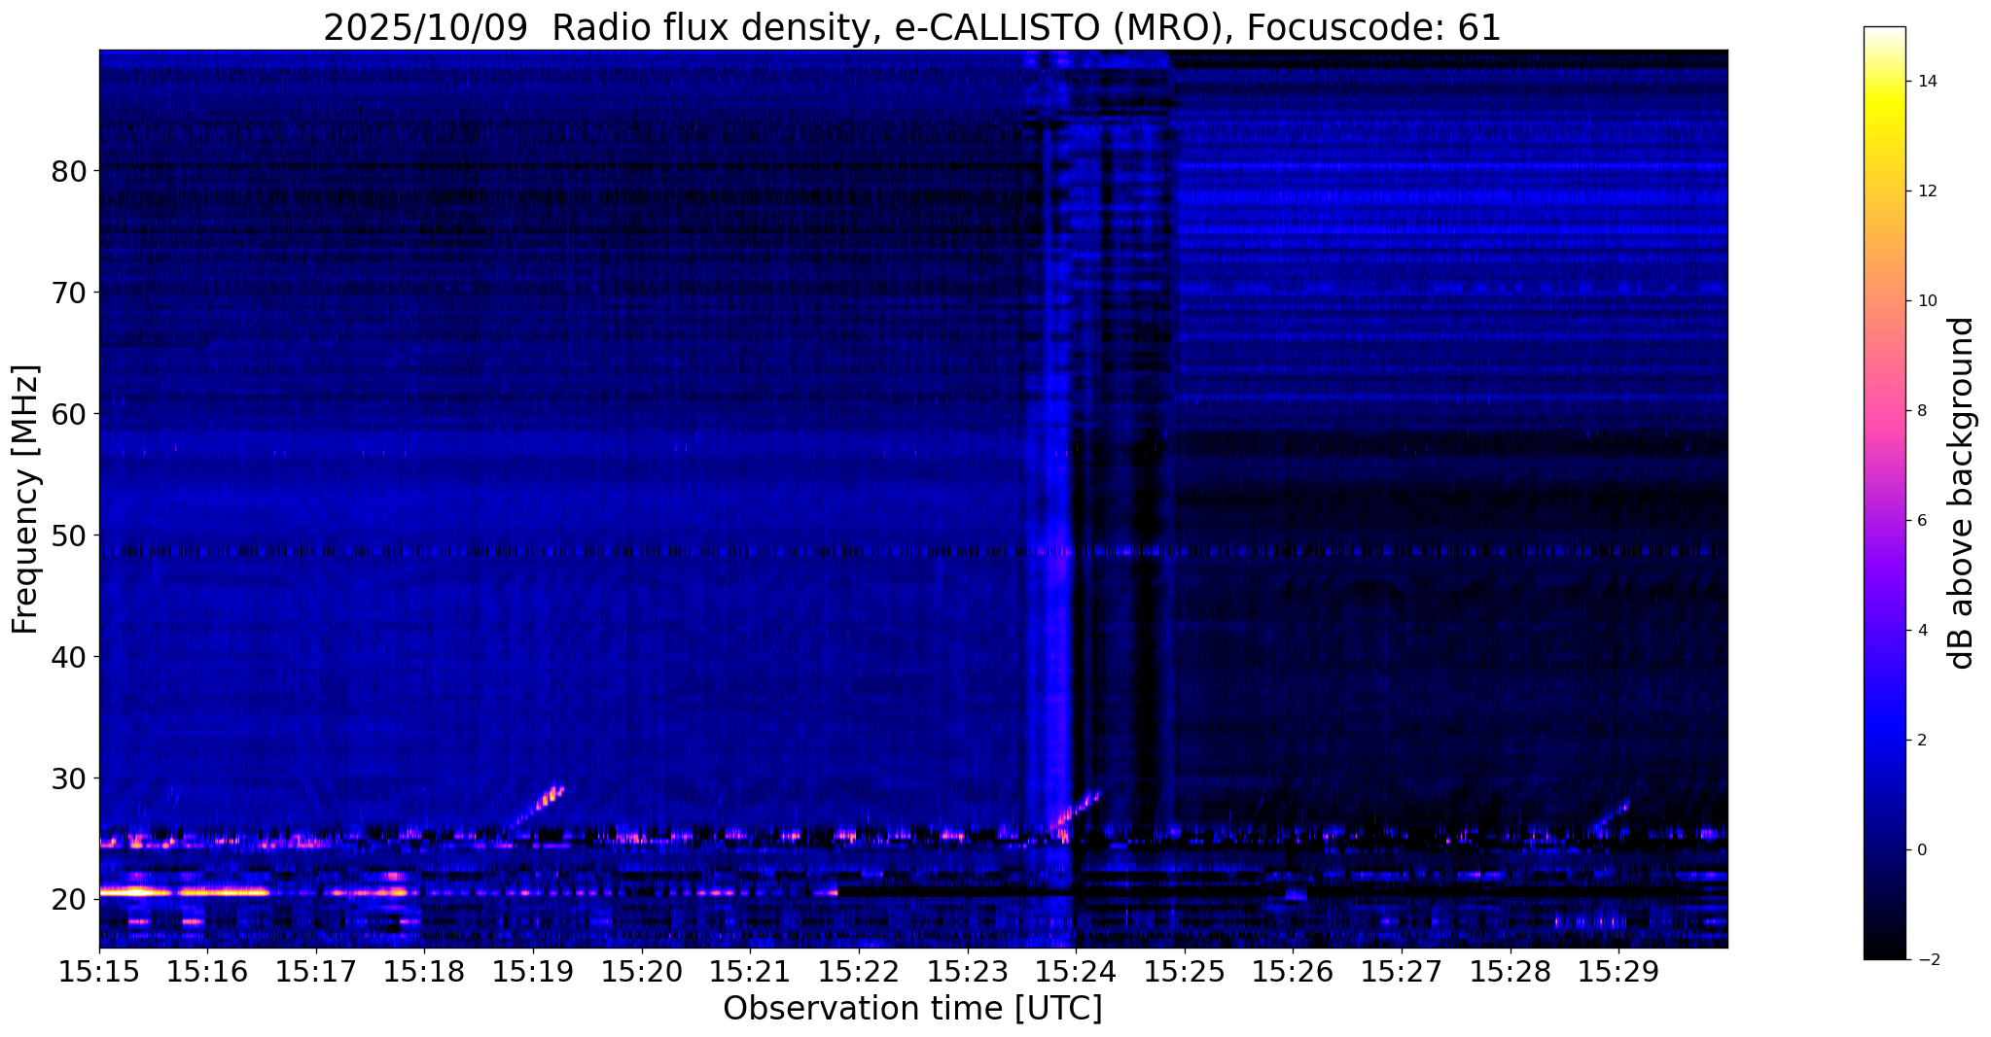
Task: Click the 'Frequency [MHz]' y-axis label
Action: pyautogui.click(x=26, y=500)
